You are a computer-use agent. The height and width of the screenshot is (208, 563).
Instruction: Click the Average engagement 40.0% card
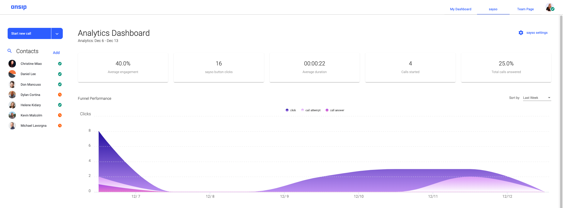click(x=123, y=67)
